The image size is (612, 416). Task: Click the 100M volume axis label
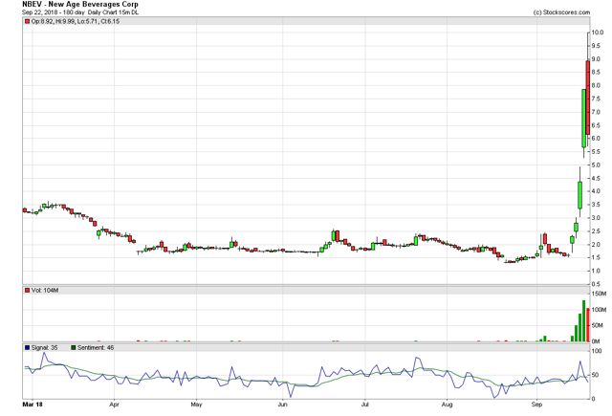pos(600,310)
